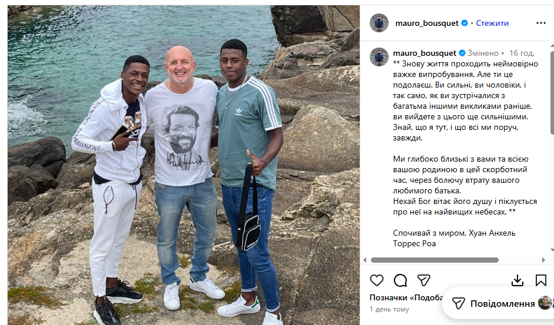Follow mauro_bousquet via Стежити link
554x325 pixels.
[492, 23]
